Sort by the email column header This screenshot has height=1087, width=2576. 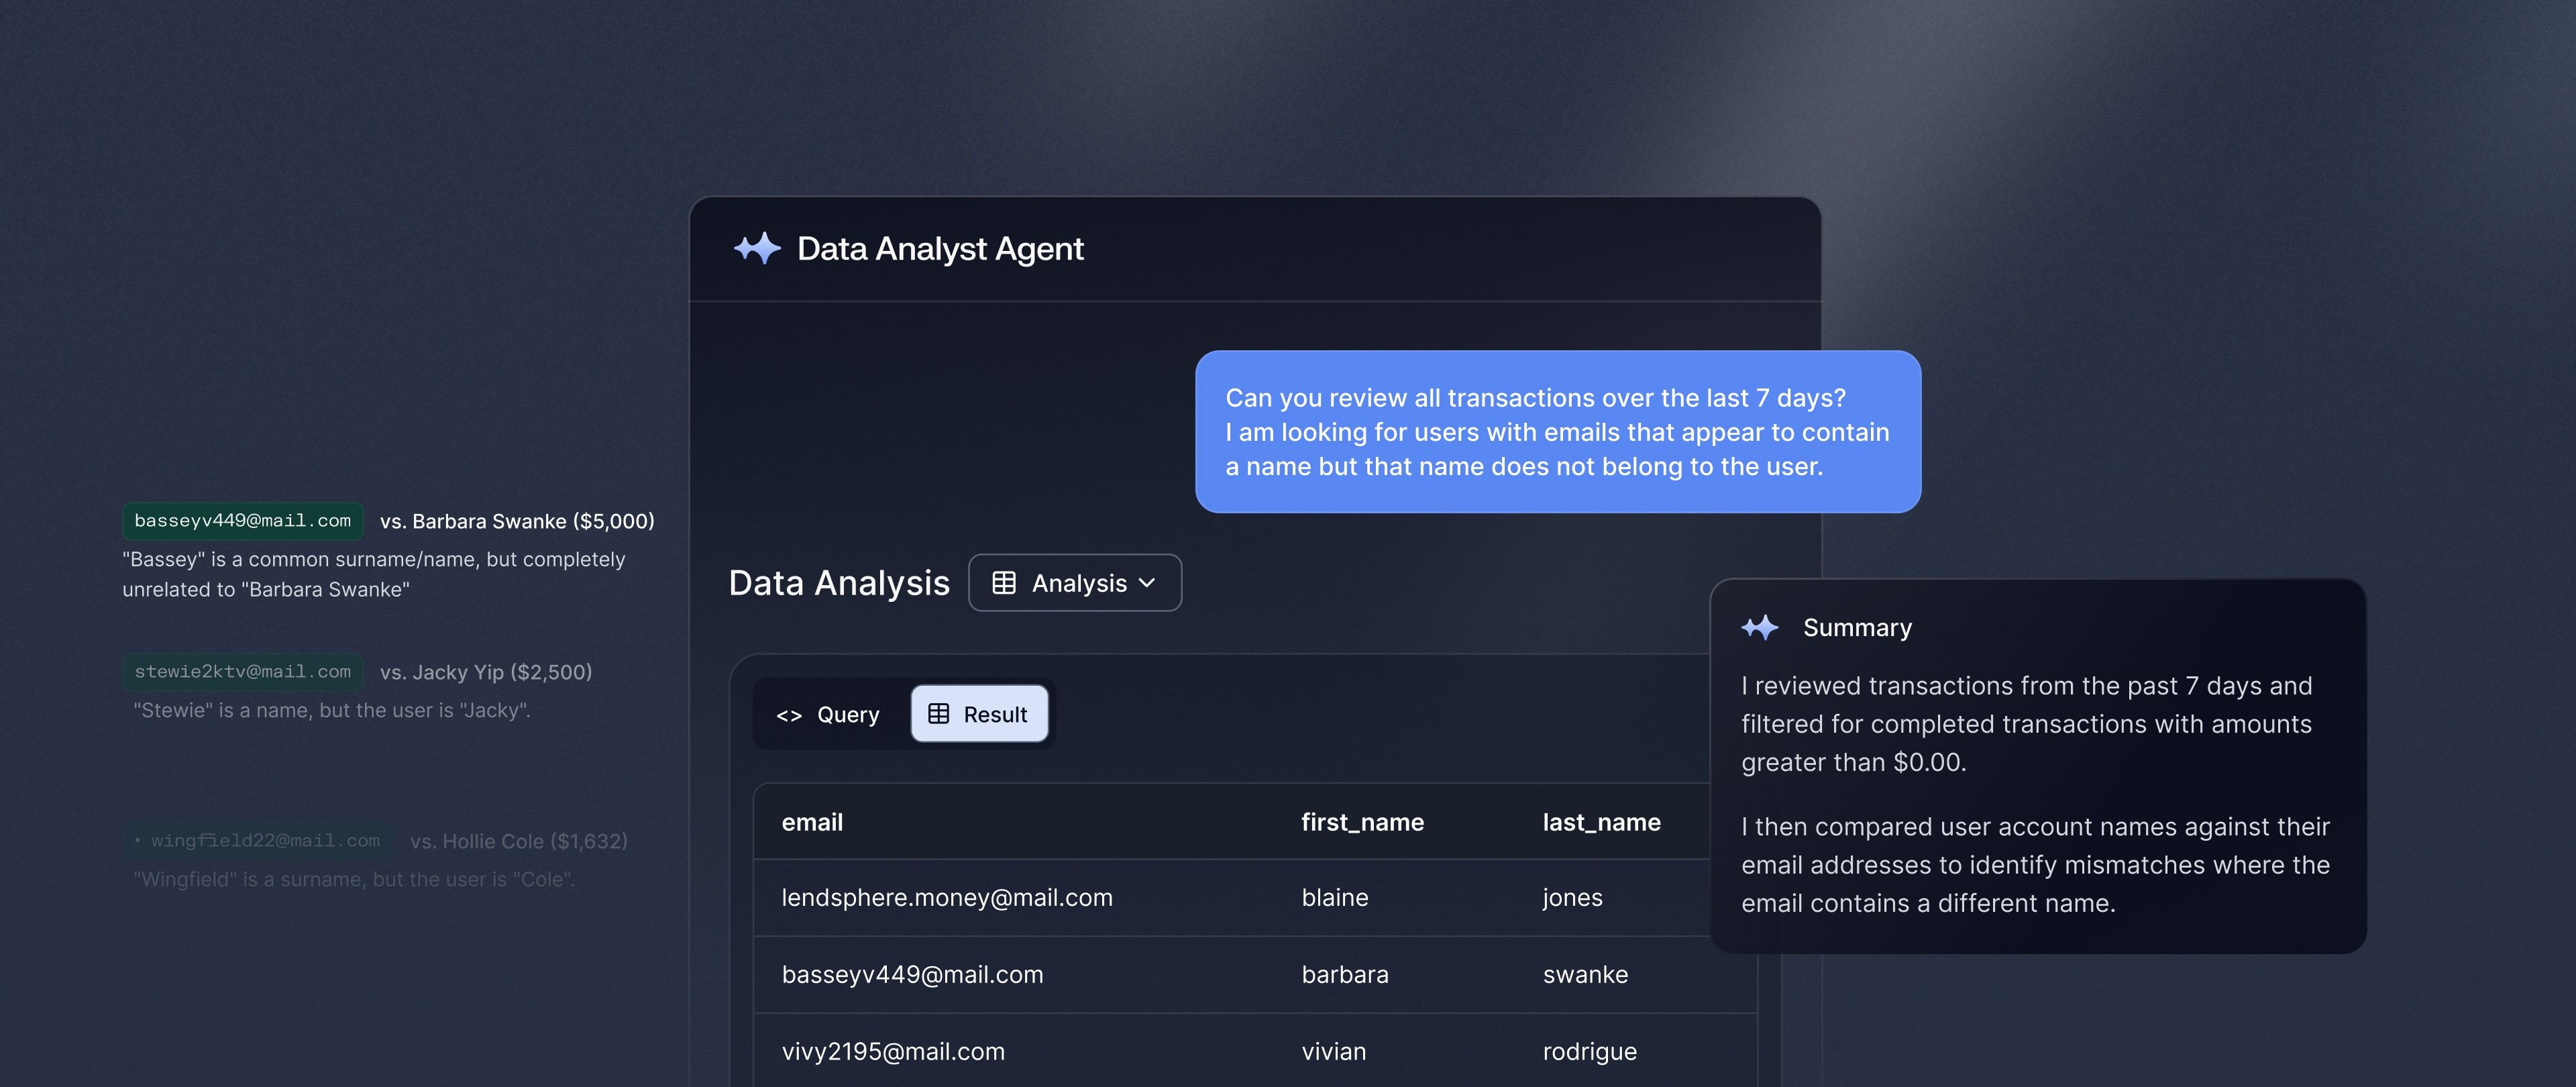coord(812,823)
